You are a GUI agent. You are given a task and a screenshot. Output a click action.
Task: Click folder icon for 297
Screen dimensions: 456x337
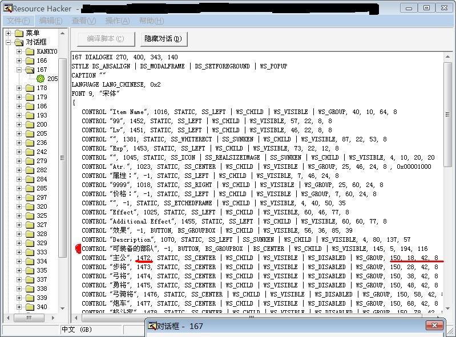click(30, 197)
